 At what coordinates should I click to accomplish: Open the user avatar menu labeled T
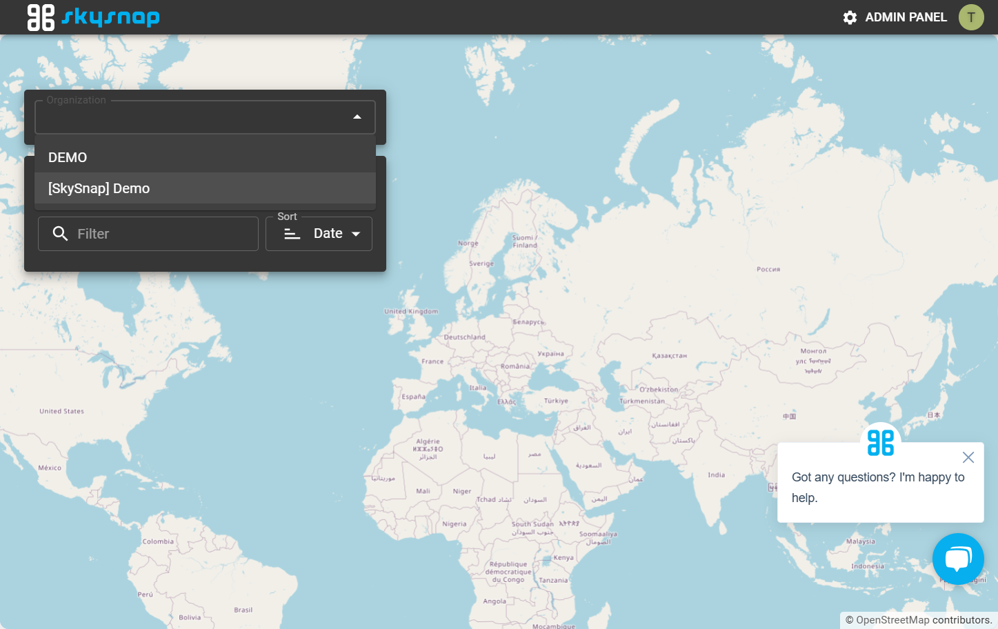point(971,17)
